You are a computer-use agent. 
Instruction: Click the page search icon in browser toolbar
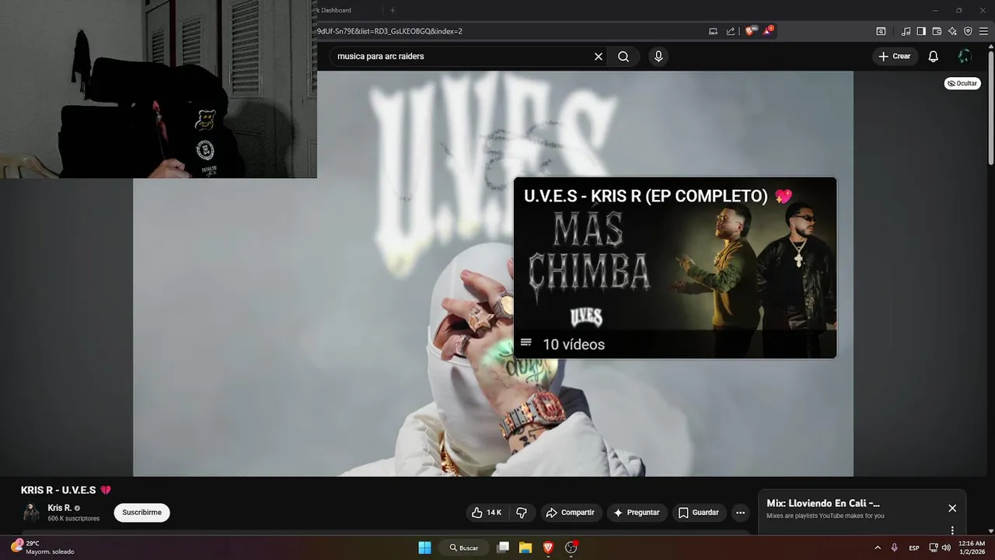[881, 31]
